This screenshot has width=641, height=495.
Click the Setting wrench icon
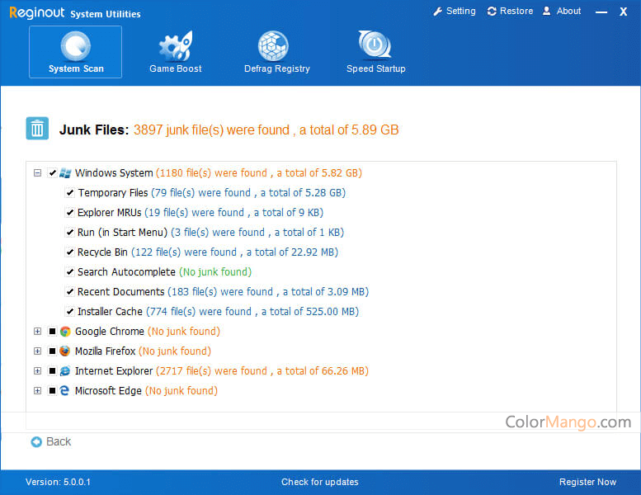coord(438,12)
